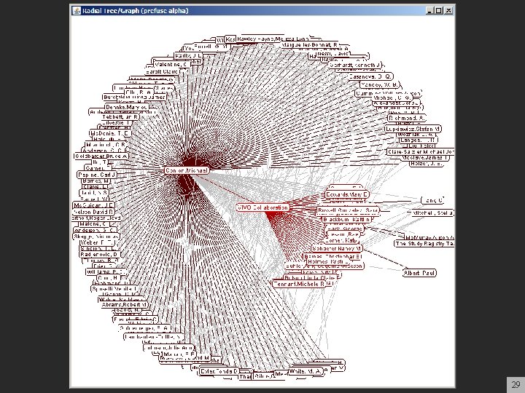
Task: Select the Nelson, David R node
Action: [x=93, y=212]
